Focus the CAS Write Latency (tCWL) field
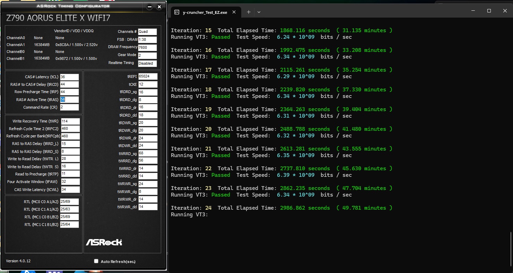Image resolution: width=513 pixels, height=273 pixels. [x=70, y=190]
